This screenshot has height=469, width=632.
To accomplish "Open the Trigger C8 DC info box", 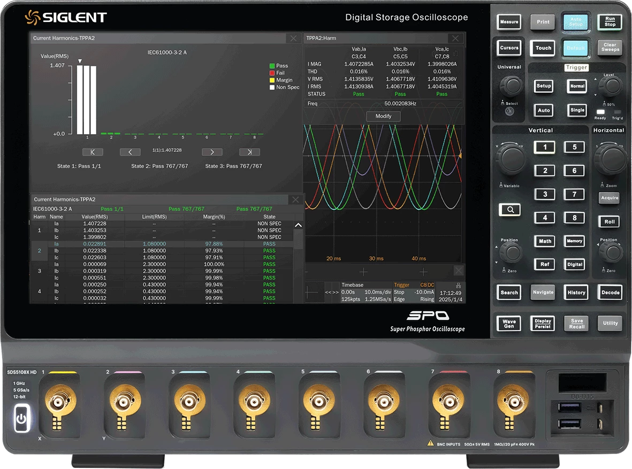I will (x=414, y=292).
